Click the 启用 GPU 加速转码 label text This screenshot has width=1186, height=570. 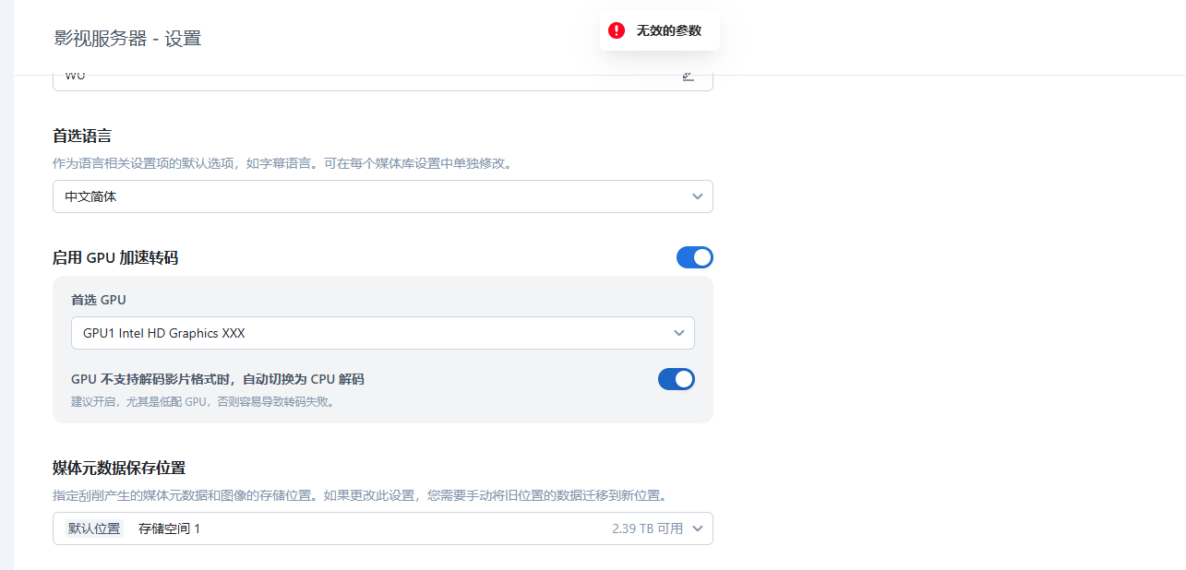tap(115, 257)
